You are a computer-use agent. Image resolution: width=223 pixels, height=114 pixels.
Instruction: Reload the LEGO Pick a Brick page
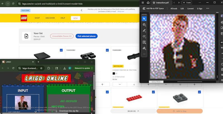click(x=13, y=4)
